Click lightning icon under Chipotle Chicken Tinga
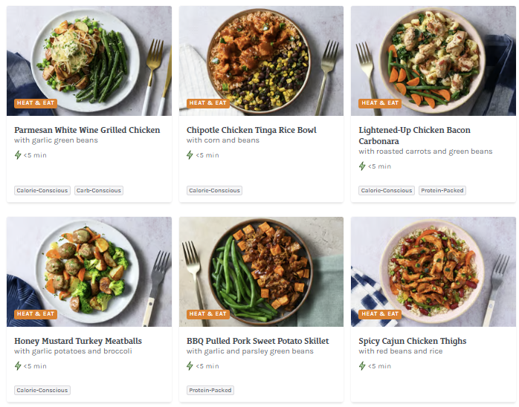This screenshot has height=407, width=519. point(190,155)
